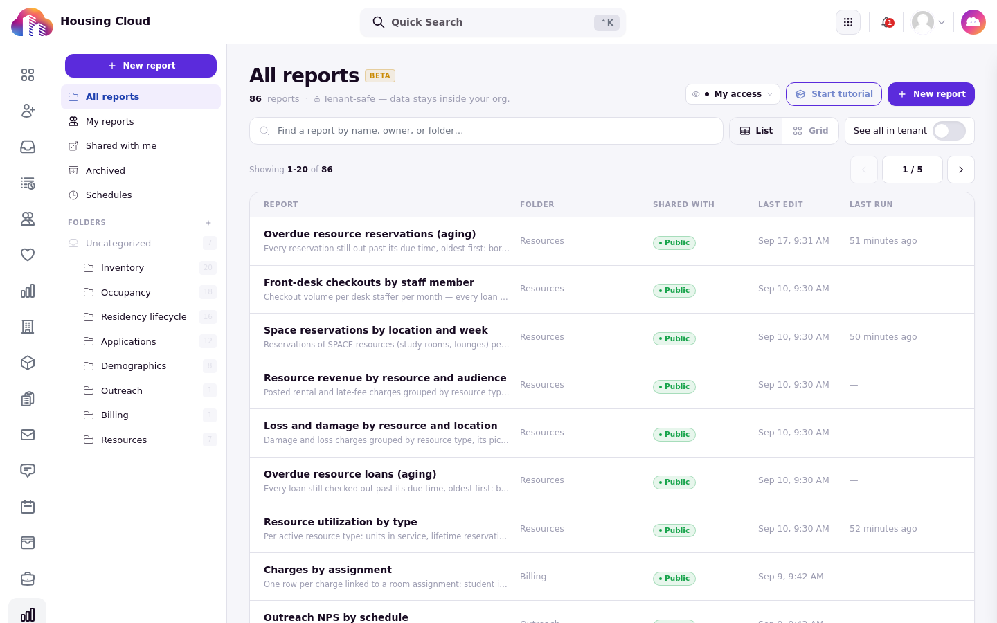This screenshot has width=997, height=623.
Task: Open notifications bell with red badge
Action: click(x=887, y=22)
